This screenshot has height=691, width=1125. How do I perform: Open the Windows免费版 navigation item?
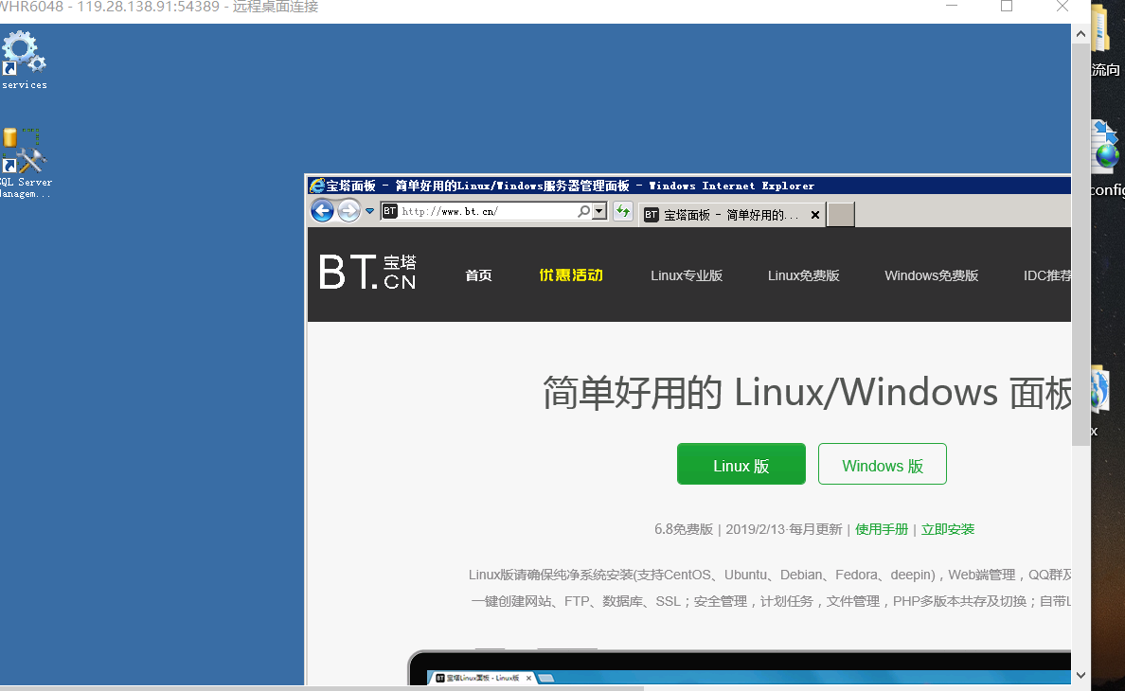[x=931, y=275]
